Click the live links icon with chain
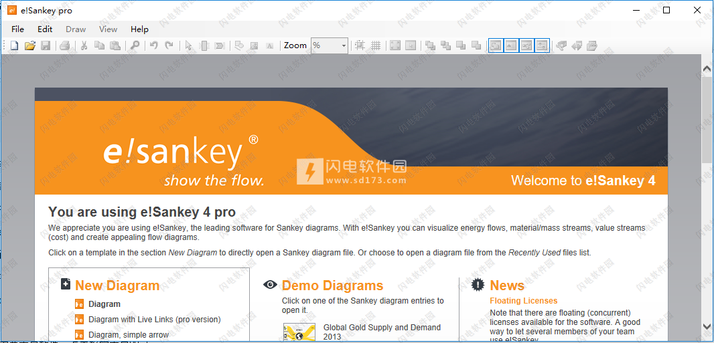The image size is (714, 343). pos(561,45)
